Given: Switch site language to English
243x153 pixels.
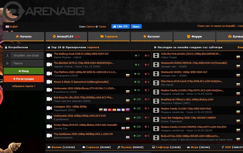Looking at the screenshot, I should (x=12, y=27).
